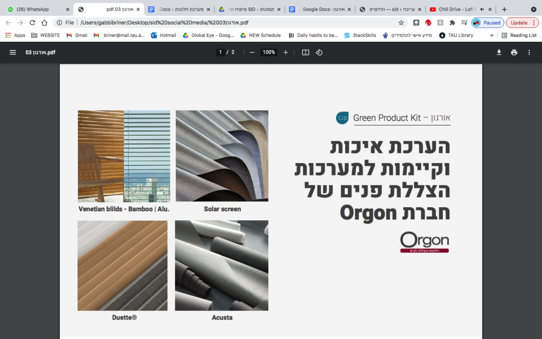Open the Global Eye Google Drive bookmark

click(x=208, y=35)
